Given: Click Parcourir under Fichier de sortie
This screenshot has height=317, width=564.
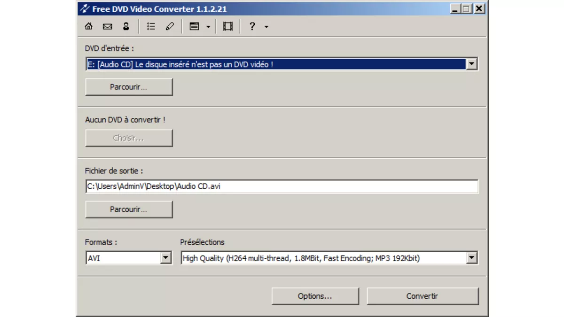Looking at the screenshot, I should point(129,209).
